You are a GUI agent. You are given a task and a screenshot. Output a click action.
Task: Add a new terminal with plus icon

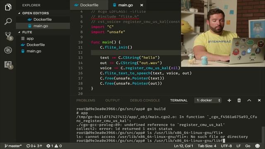click(x=229, y=100)
